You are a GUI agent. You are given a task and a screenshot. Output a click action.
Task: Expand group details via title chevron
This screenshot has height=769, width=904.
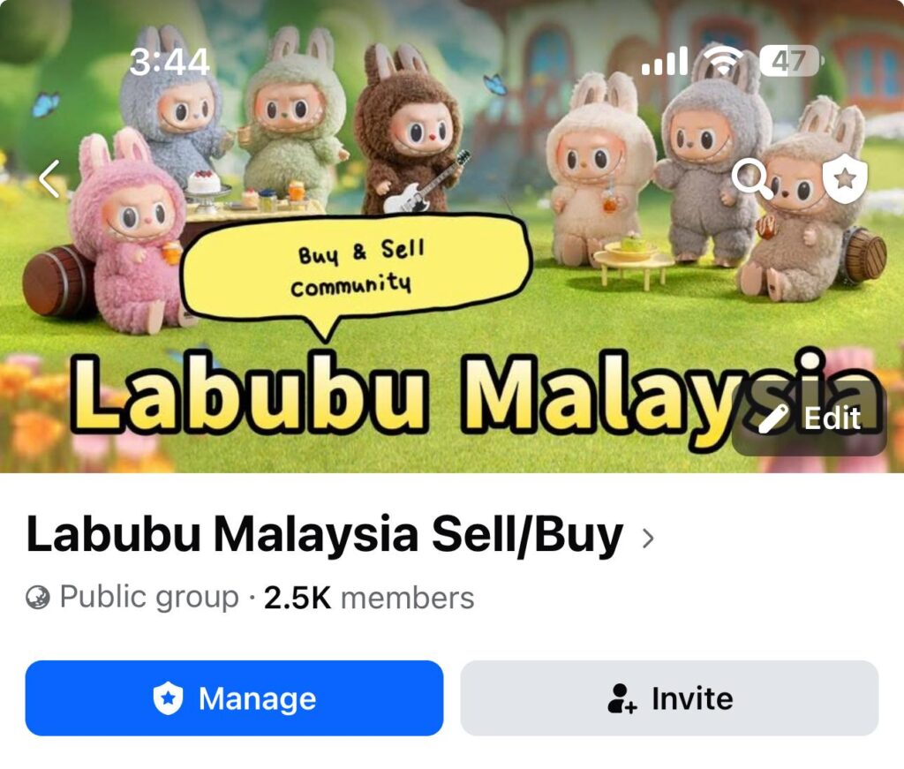[x=648, y=539]
